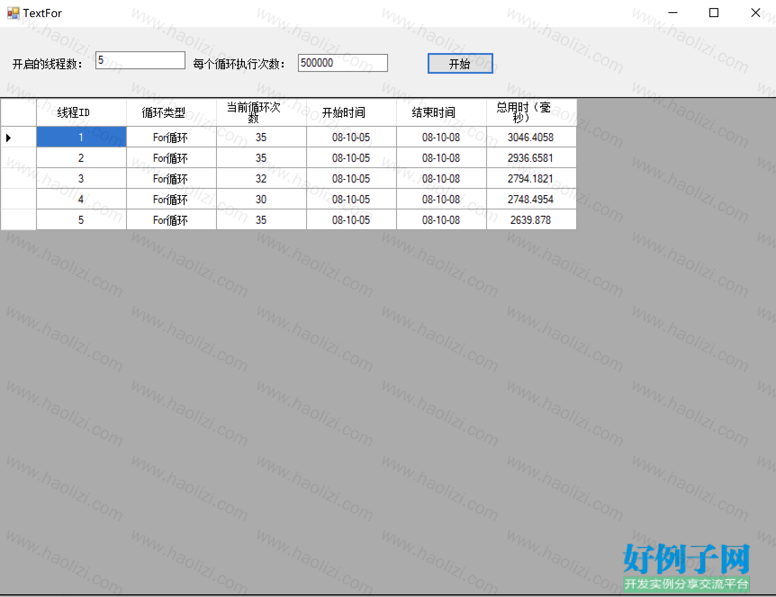
Task: Close the TextFor window
Action: pos(756,13)
